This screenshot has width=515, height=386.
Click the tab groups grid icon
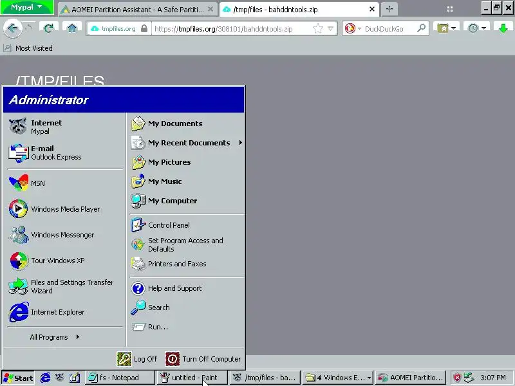[x=450, y=9]
